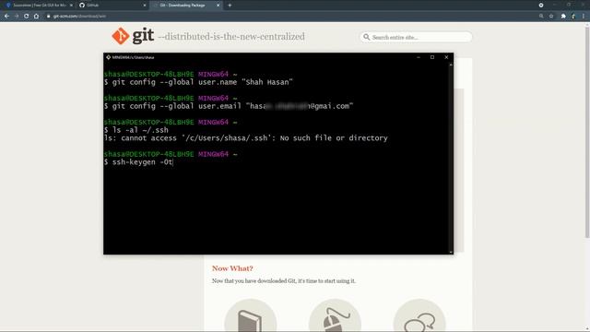Click the 'Now What?' heading
The height and width of the screenshot is (332, 590).
[x=232, y=268]
